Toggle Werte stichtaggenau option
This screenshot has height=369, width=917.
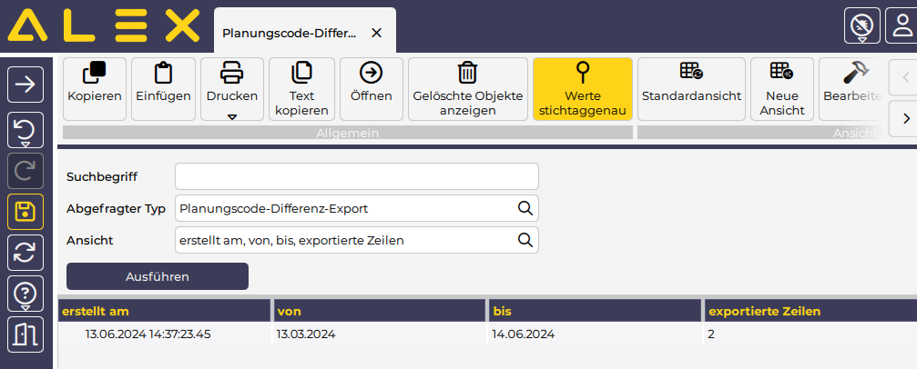click(582, 88)
